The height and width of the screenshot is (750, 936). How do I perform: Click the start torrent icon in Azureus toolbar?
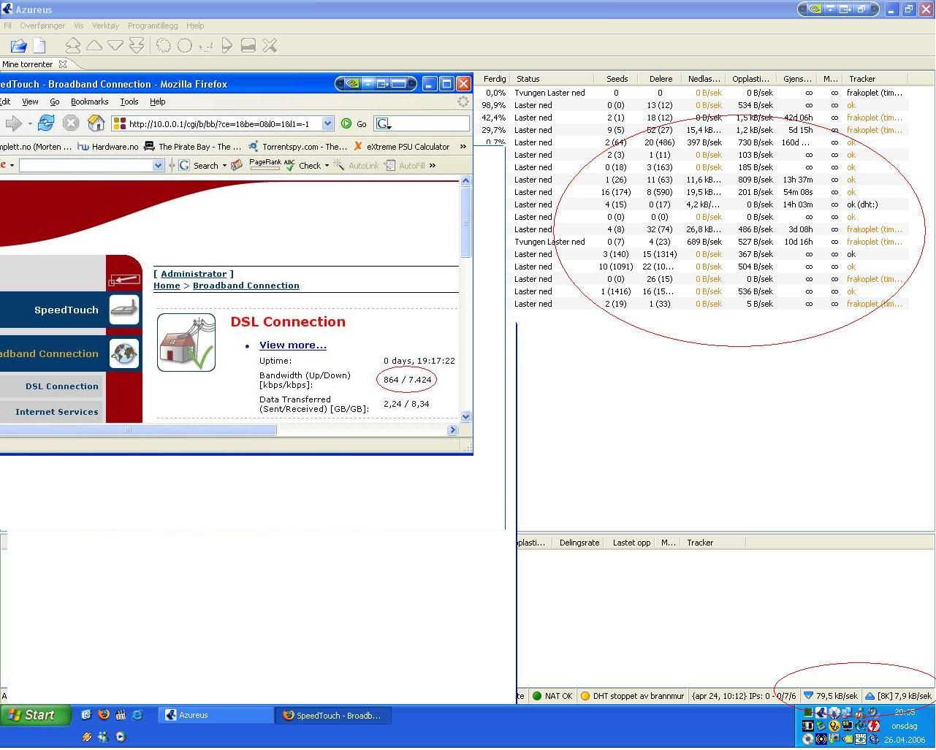(x=227, y=46)
